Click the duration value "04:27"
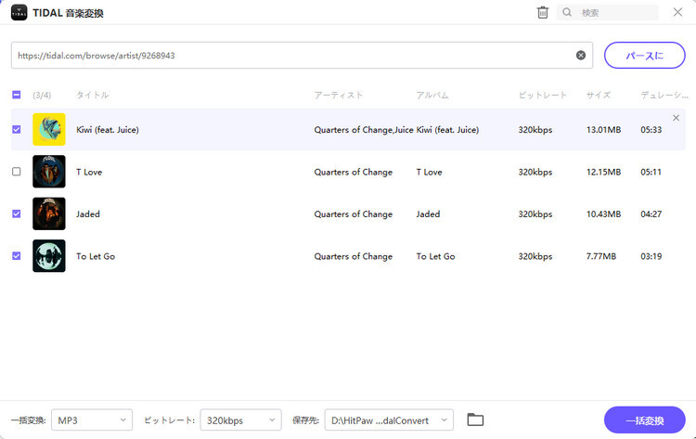Image resolution: width=696 pixels, height=439 pixels. tap(651, 214)
